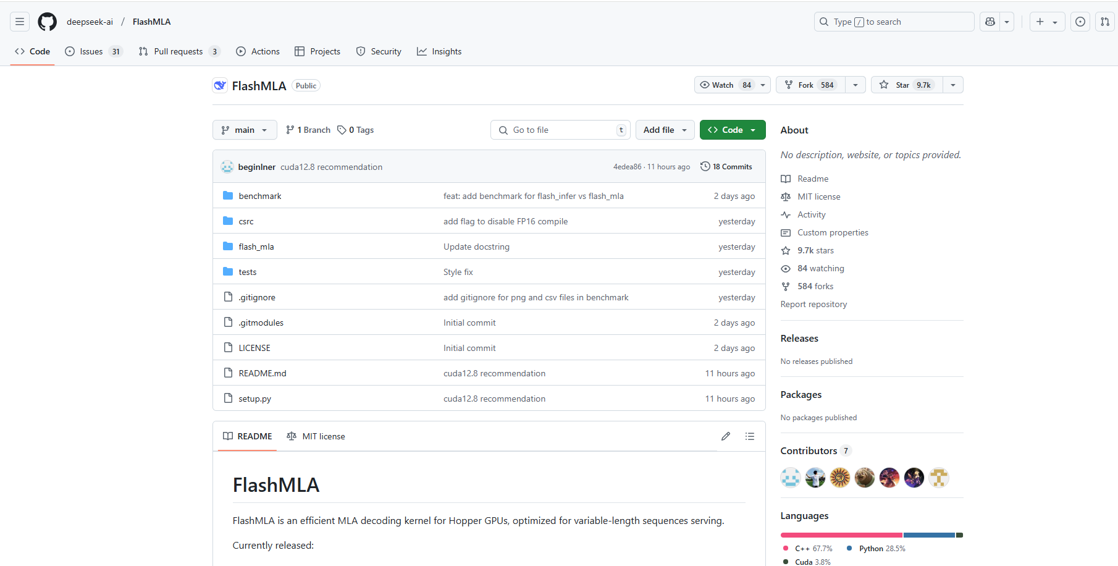Open notifications via the clock/activity icon
This screenshot has width=1118, height=566.
click(x=1080, y=22)
